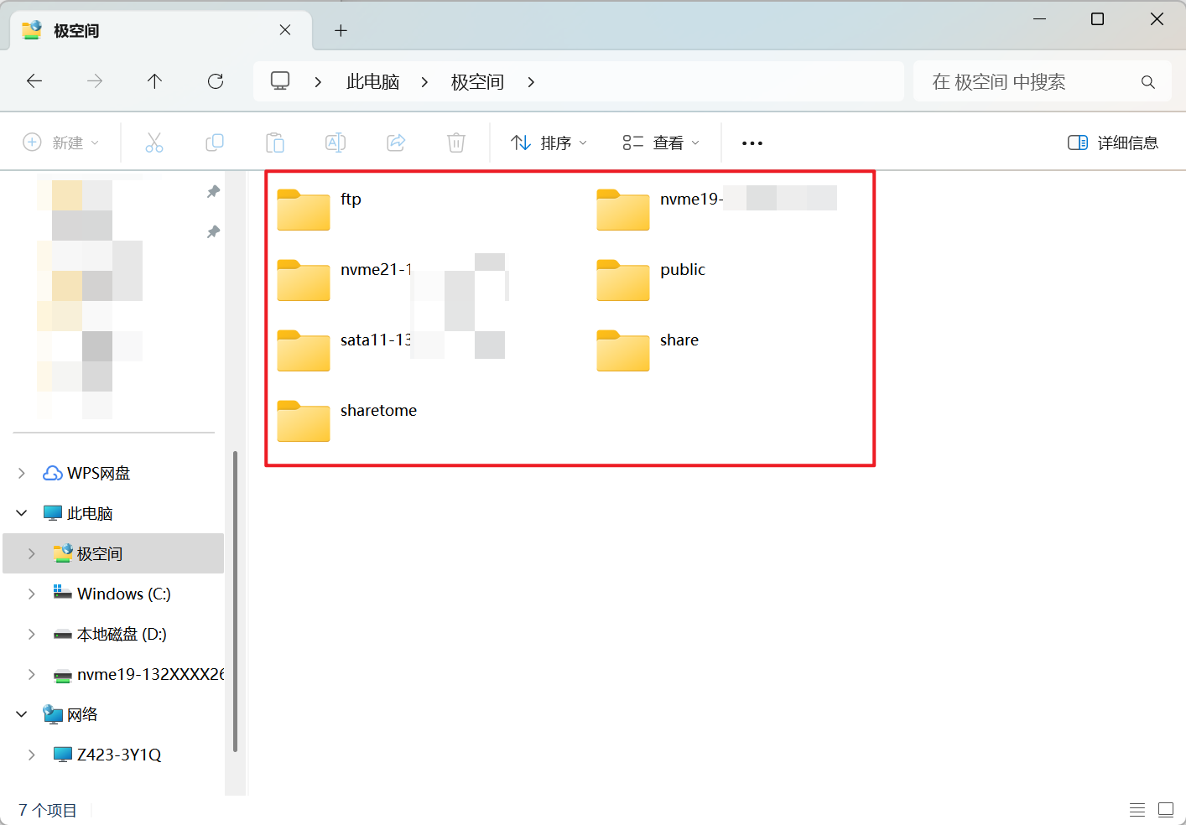This screenshot has width=1186, height=825.
Task: Click the Delete trash bin icon
Action: (x=456, y=143)
